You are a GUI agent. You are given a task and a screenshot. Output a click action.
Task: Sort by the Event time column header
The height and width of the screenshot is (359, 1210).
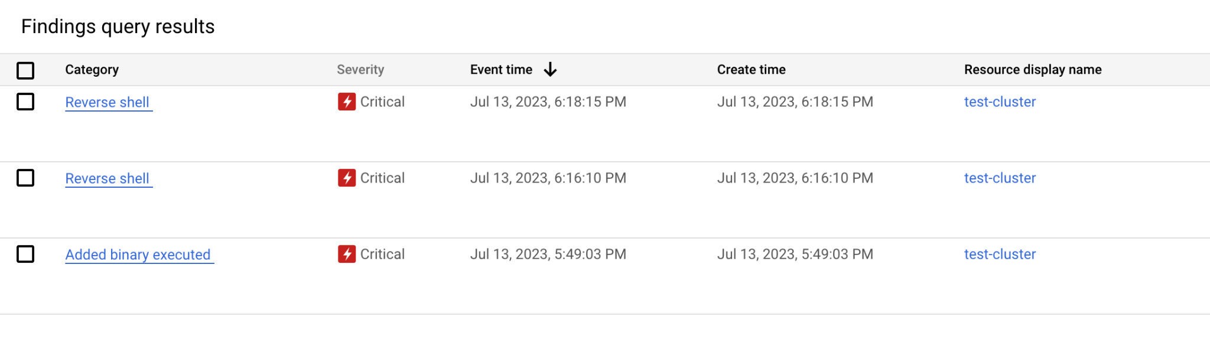click(501, 70)
